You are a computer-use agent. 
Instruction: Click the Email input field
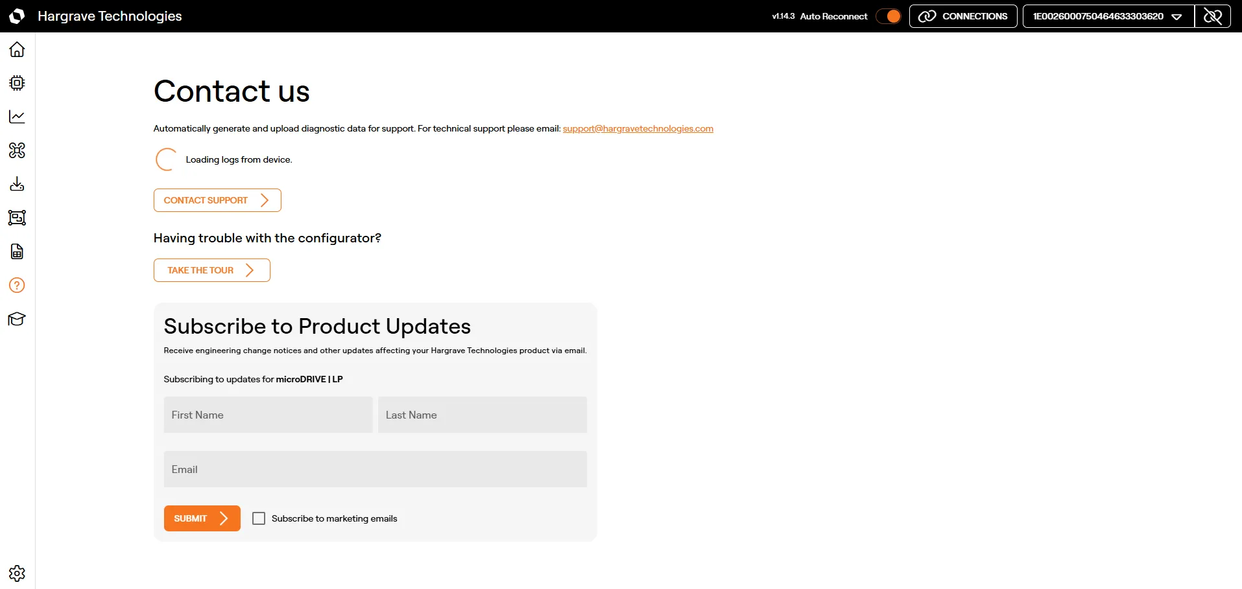tap(376, 469)
